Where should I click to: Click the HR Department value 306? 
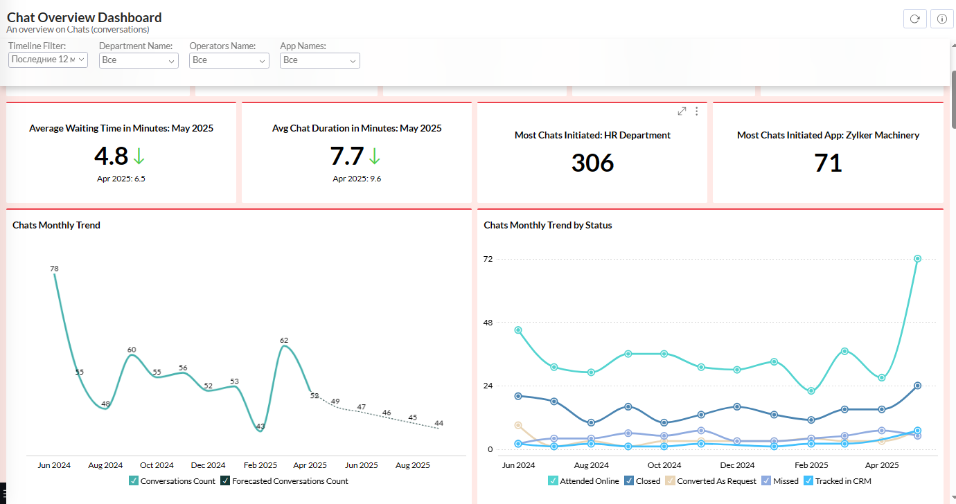(x=592, y=163)
